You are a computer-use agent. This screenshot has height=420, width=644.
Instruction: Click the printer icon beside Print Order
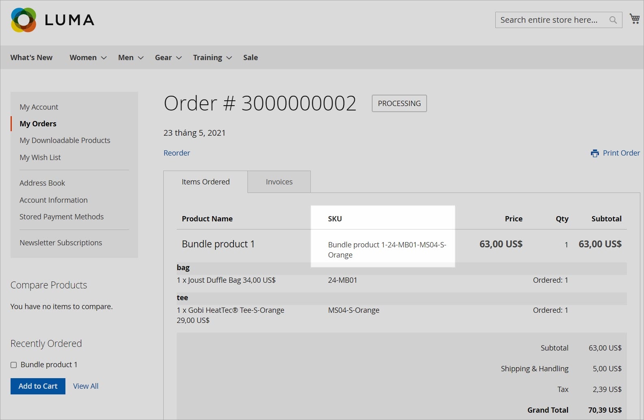point(595,153)
